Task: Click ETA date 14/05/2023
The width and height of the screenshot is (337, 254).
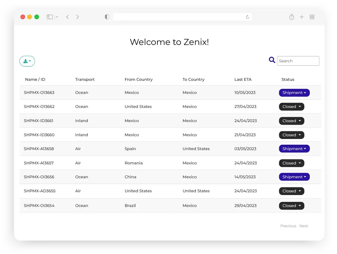Action: (245, 177)
